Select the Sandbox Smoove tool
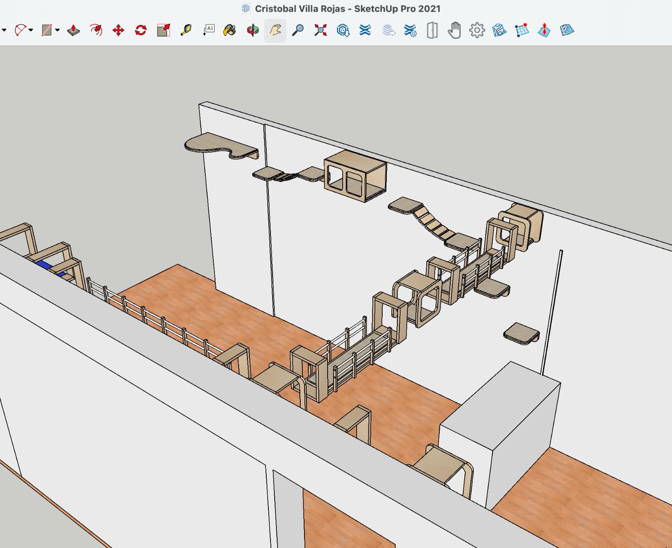 coord(544,30)
